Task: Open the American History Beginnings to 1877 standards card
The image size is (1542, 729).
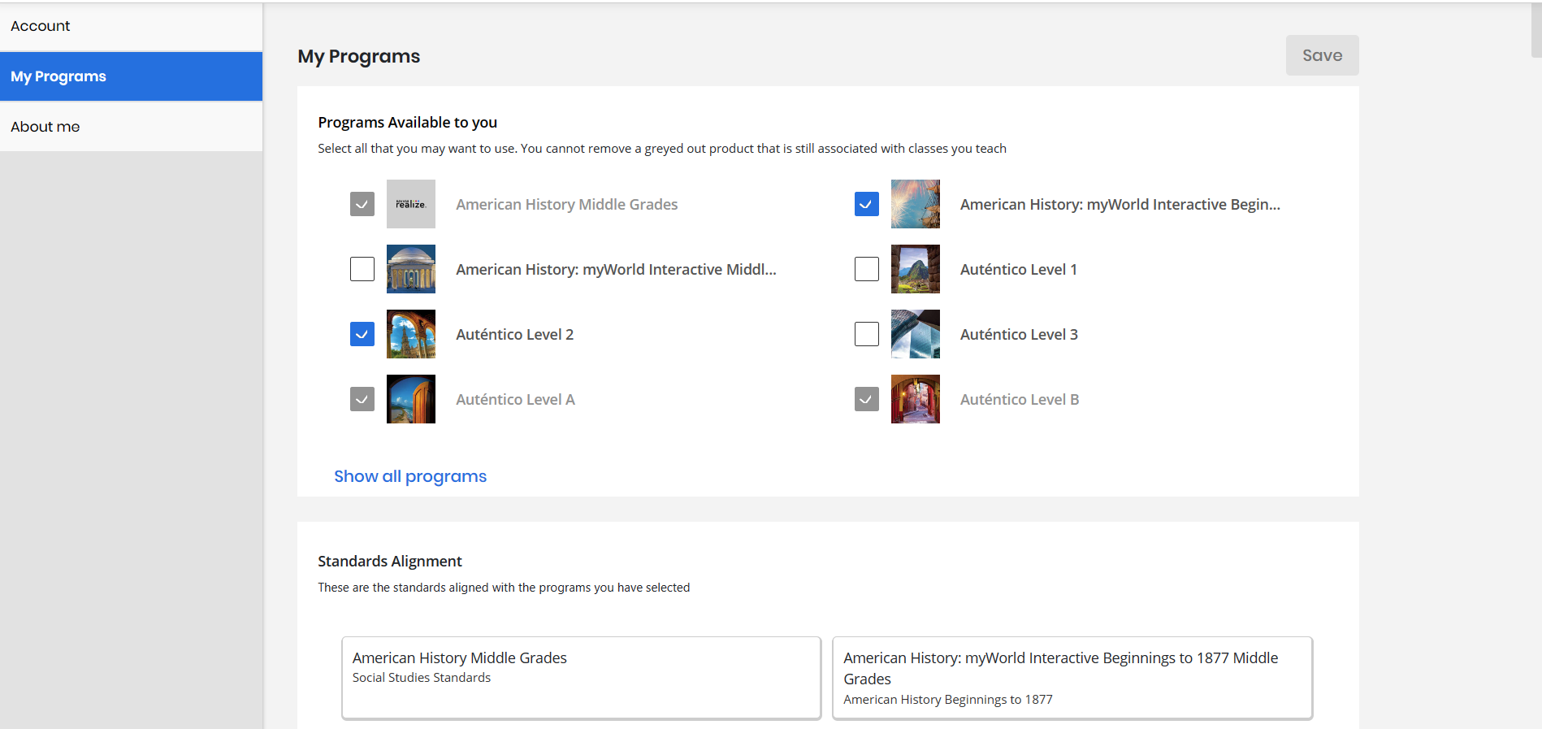Action: pyautogui.click(x=1072, y=677)
